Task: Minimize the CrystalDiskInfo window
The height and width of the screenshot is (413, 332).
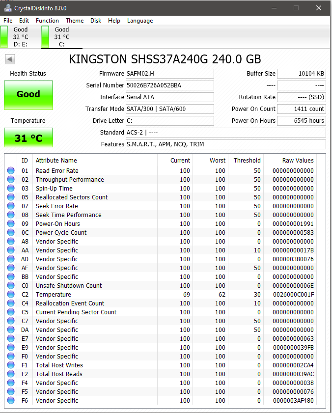Action: (x=274, y=8)
